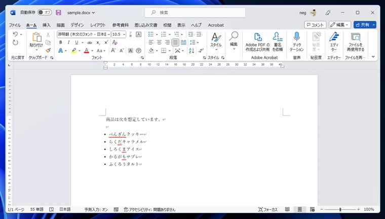
Task: Switch to the 校閲 tab
Action: tap(167, 25)
